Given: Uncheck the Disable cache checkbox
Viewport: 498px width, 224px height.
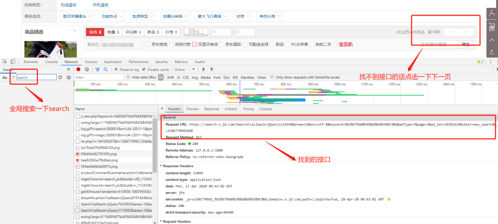Looking at the screenshot, I should pos(143,69).
